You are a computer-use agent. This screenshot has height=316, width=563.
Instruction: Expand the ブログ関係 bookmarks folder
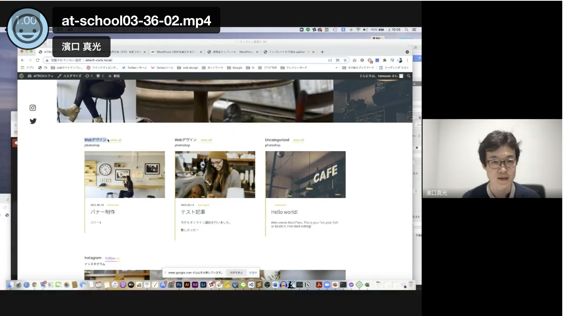point(267,68)
